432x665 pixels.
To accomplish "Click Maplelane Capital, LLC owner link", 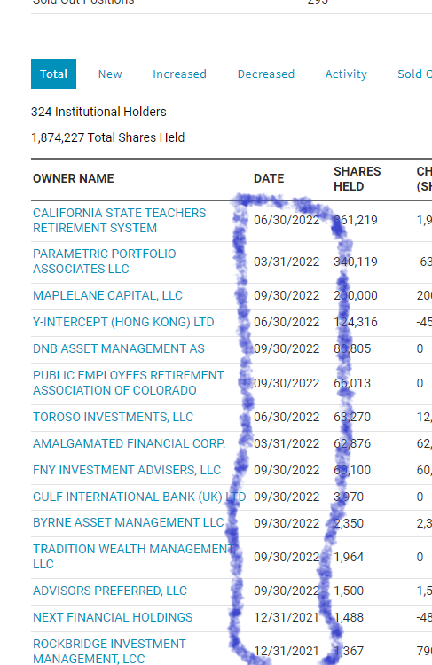I will coord(108,295).
